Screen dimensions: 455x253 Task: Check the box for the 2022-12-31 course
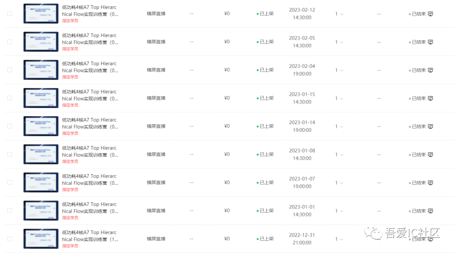(x=10, y=239)
